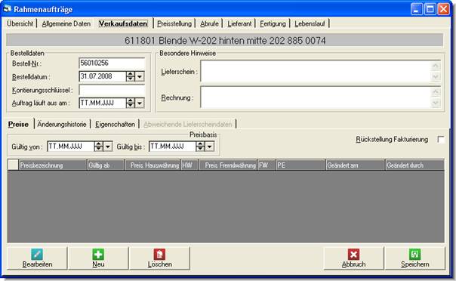The image size is (456, 281).
Task: Click the Kontierungsschlüssel input field
Action: (x=112, y=90)
